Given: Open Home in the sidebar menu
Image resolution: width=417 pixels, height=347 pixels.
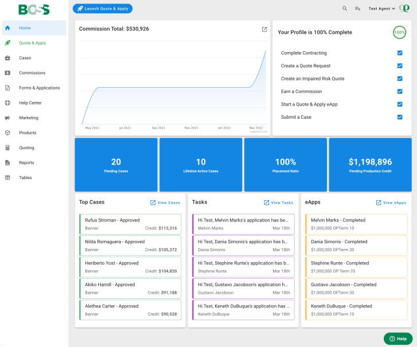Looking at the screenshot, I should (x=34, y=28).
